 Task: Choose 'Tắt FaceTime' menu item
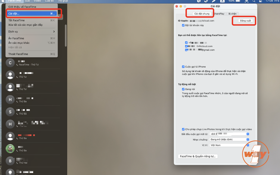point(32,20)
